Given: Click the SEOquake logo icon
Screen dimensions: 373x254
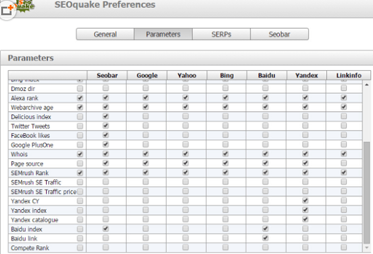Looking at the screenshot, I should 25,5.
